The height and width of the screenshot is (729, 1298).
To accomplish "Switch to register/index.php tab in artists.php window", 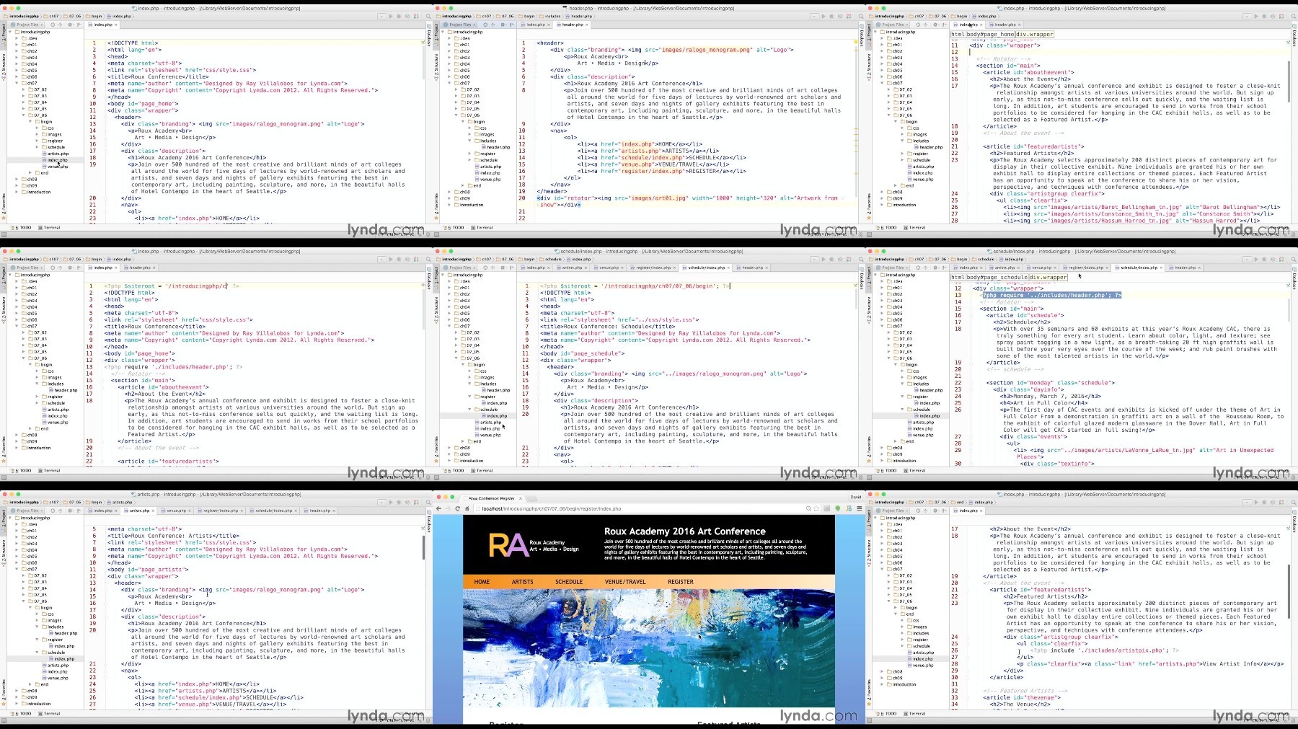I will point(220,511).
